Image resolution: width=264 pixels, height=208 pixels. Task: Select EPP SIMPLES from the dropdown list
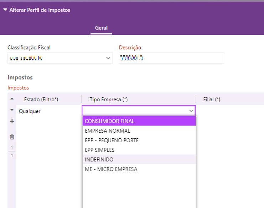point(99,150)
